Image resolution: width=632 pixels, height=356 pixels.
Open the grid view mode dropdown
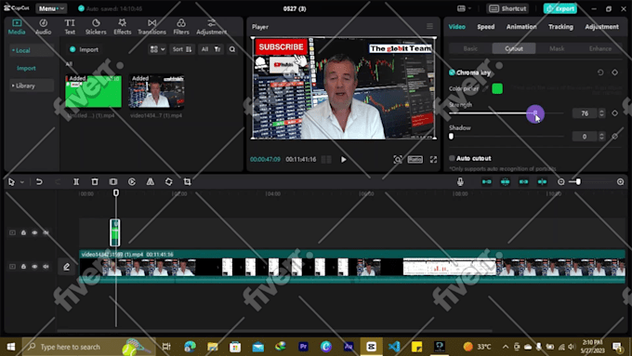157,49
